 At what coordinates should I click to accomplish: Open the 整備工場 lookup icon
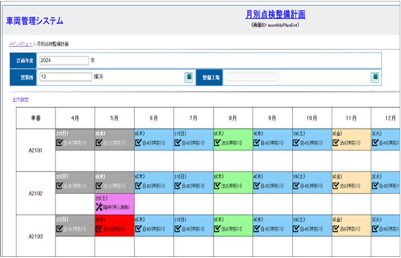click(375, 77)
